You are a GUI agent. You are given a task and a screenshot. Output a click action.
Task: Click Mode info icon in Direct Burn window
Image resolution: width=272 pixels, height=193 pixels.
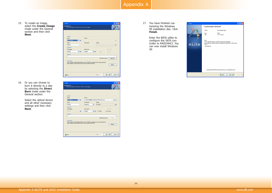(x=80, y=100)
